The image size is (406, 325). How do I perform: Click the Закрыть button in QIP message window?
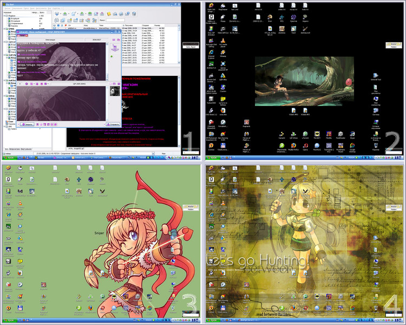(27, 125)
